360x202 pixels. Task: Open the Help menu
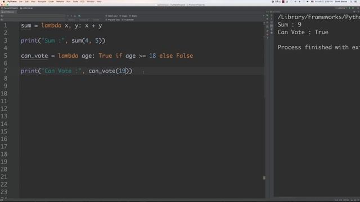[x=99, y=1]
